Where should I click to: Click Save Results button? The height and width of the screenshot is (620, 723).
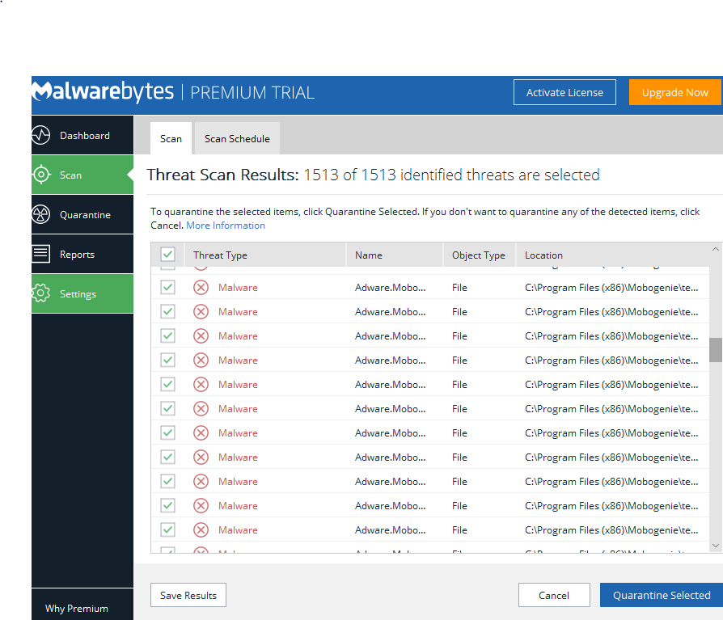point(188,595)
